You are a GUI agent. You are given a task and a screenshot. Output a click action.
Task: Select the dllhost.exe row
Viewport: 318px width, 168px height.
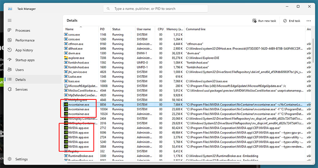[187, 49]
